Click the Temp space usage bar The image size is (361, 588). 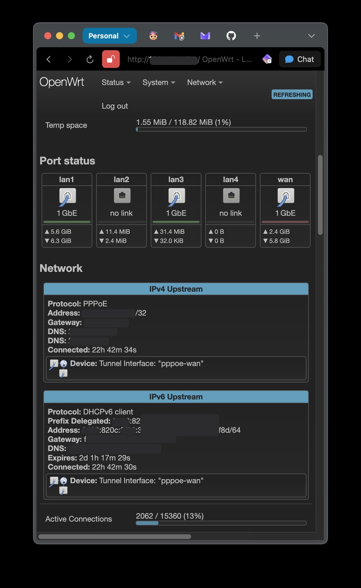pos(221,129)
